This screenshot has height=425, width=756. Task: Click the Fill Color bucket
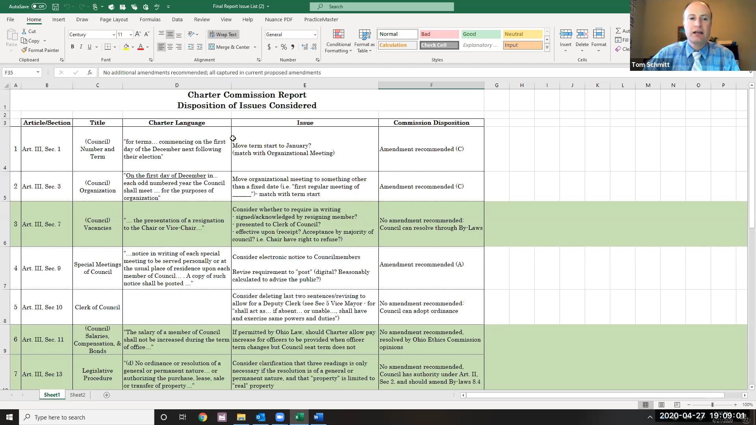[126, 47]
